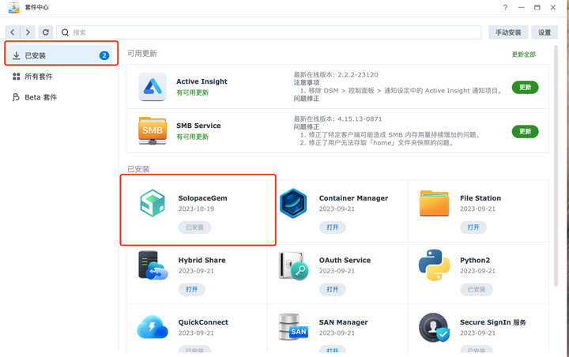The width and height of the screenshot is (569, 357).
Task: Click version text 2.2.2-23120
Action: pos(358,75)
